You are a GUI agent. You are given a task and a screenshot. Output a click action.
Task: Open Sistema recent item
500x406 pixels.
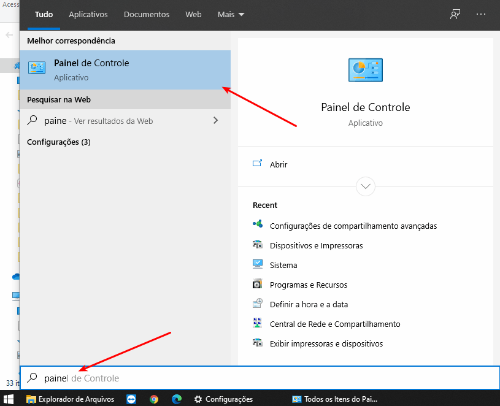pos(283,265)
